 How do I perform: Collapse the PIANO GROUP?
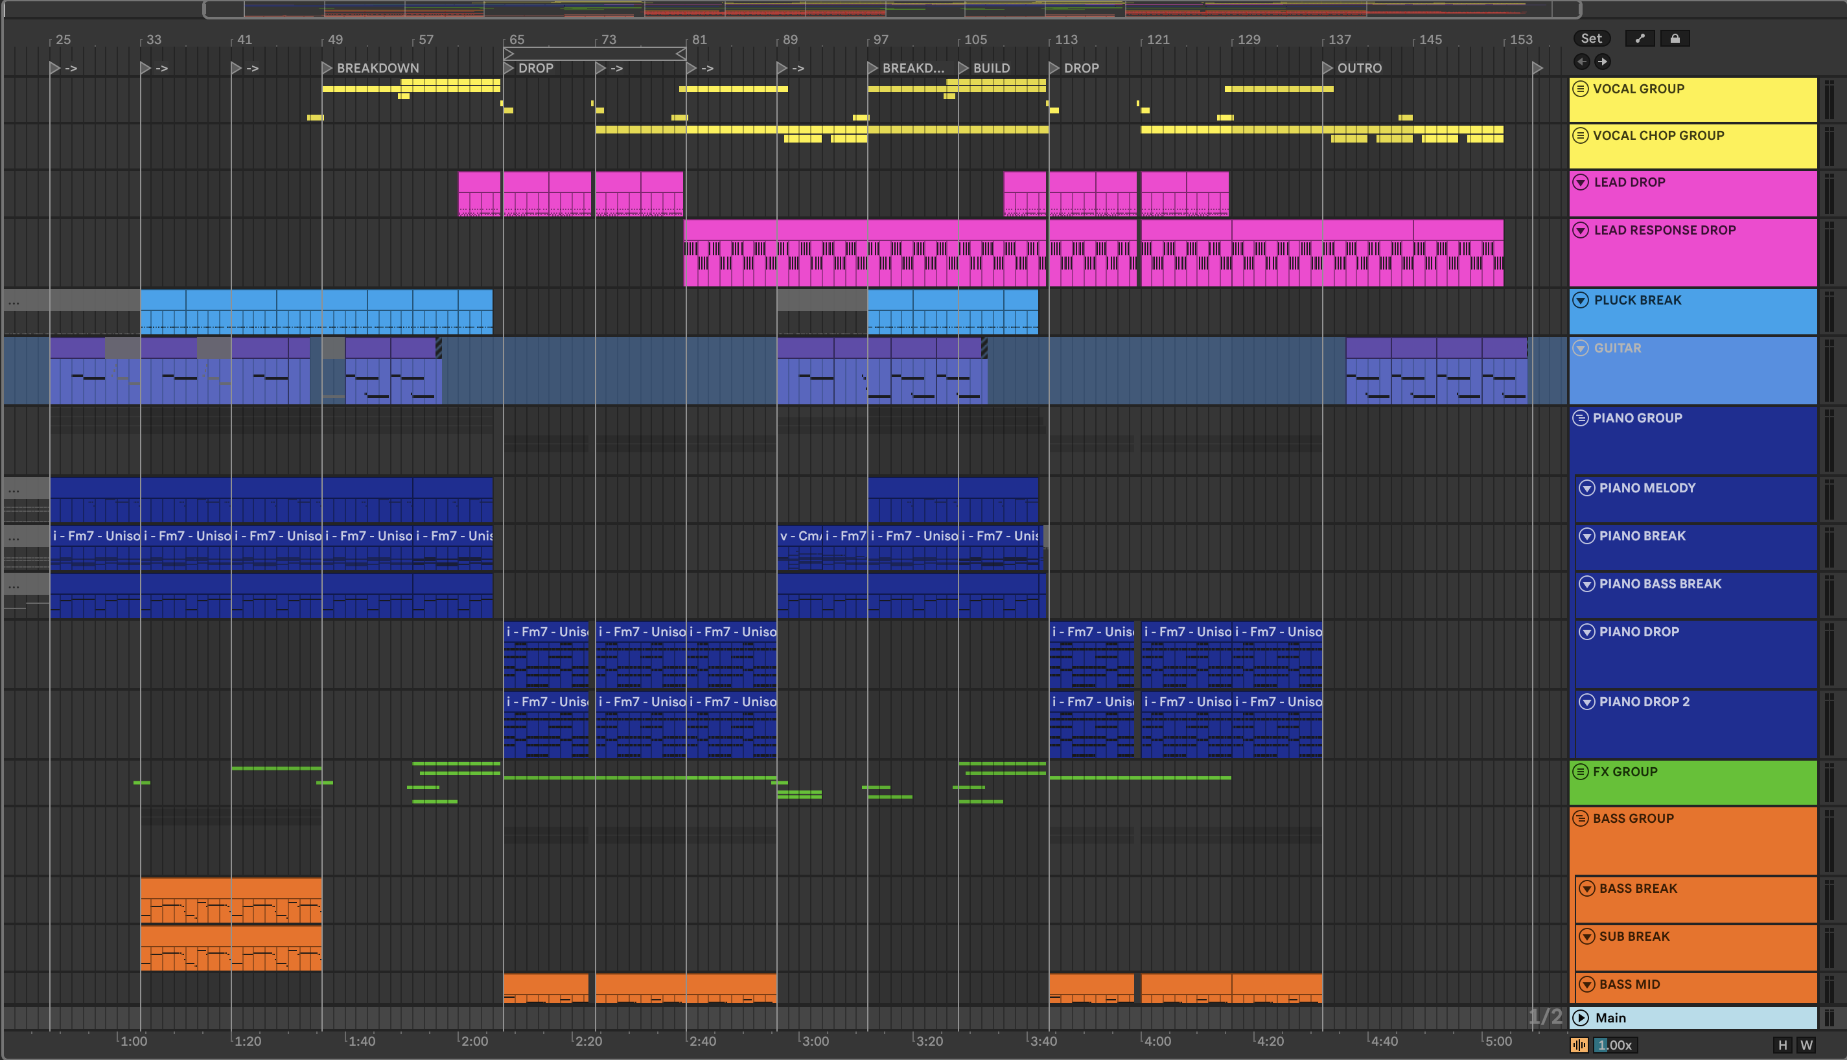pos(1580,418)
